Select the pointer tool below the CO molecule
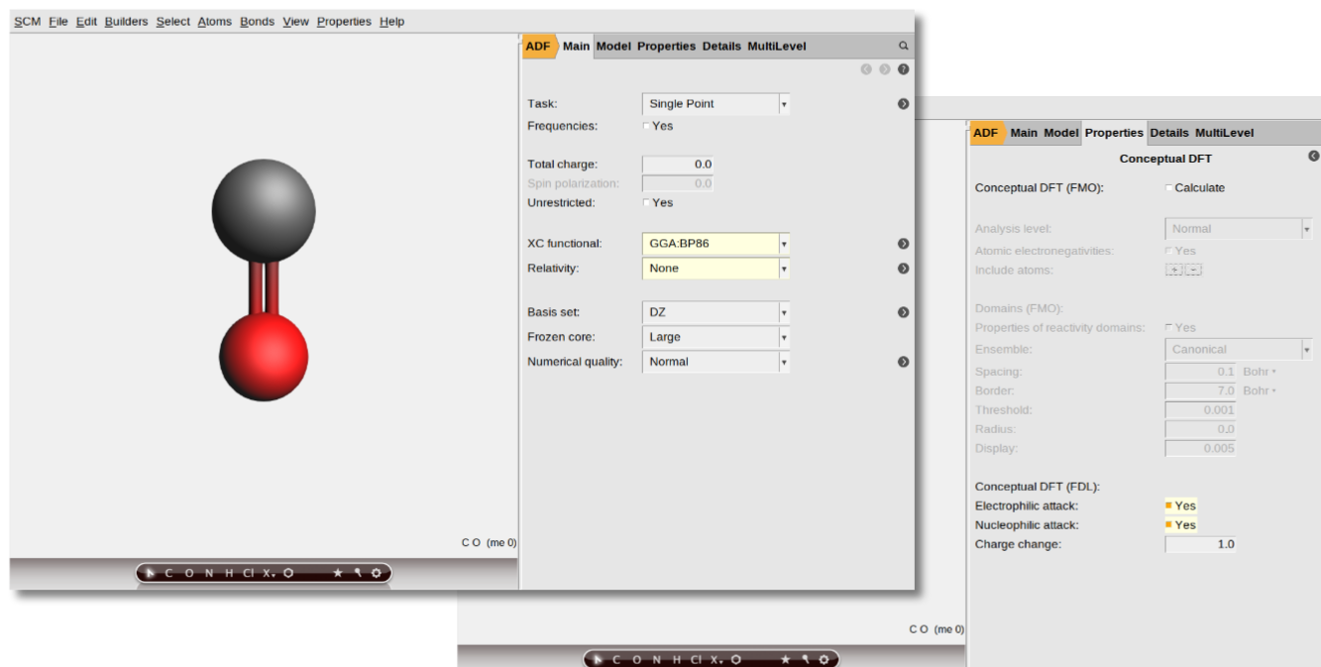 (x=151, y=573)
